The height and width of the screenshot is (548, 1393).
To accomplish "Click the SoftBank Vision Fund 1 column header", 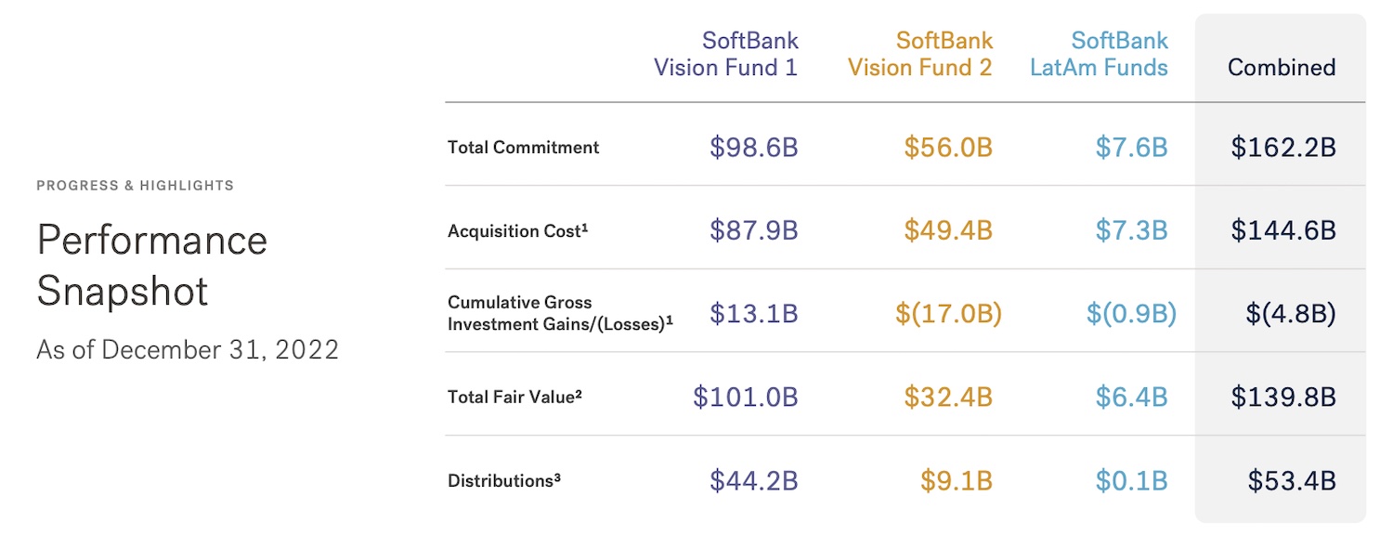I will pyautogui.click(x=725, y=54).
